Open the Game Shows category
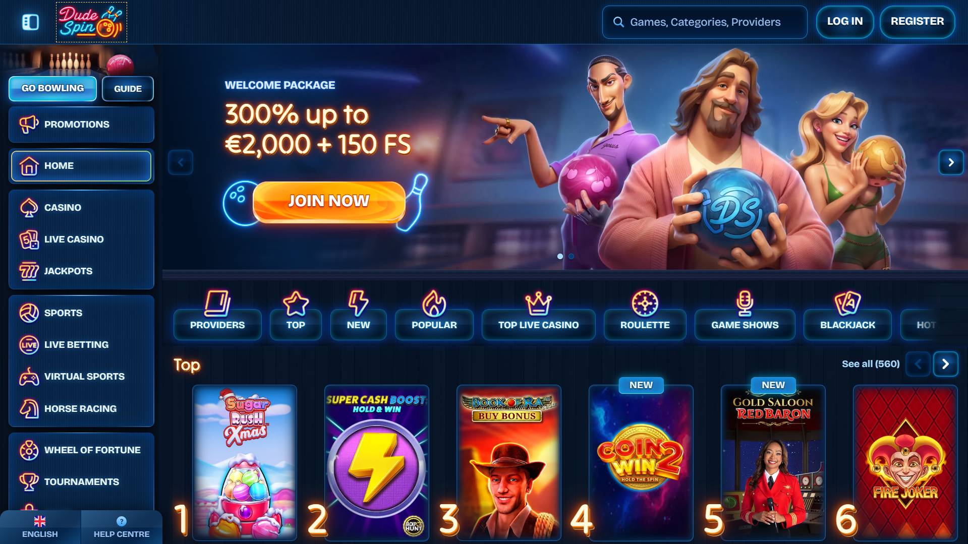 tap(745, 325)
